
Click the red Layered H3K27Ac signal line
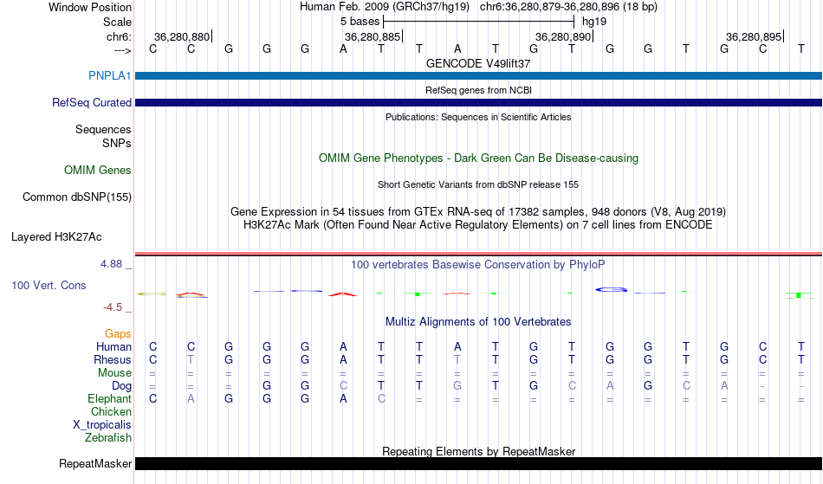[479, 254]
